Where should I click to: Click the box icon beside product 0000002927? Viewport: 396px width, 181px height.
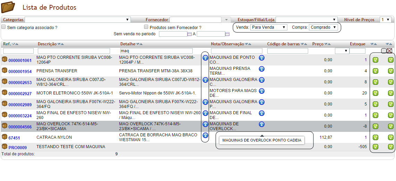pos(5,93)
